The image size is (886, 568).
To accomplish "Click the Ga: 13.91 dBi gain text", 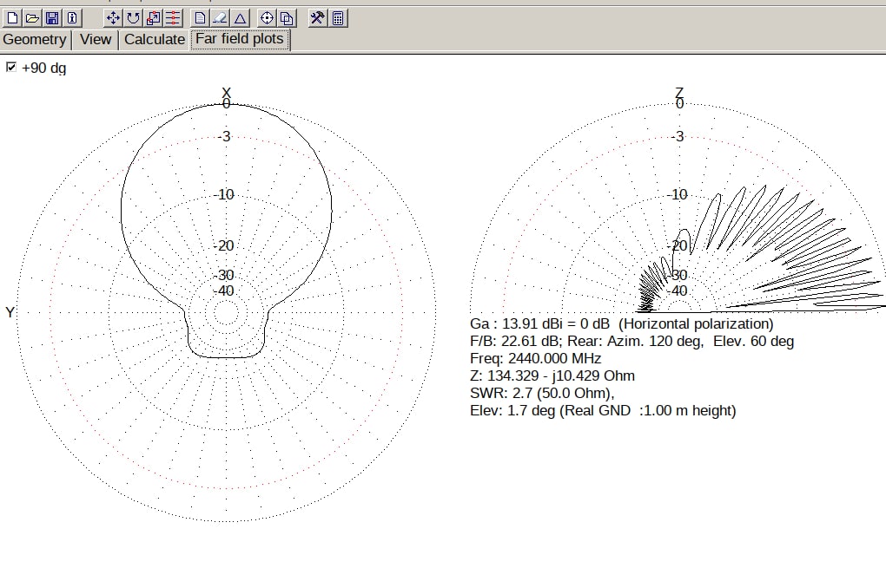I will click(x=622, y=323).
